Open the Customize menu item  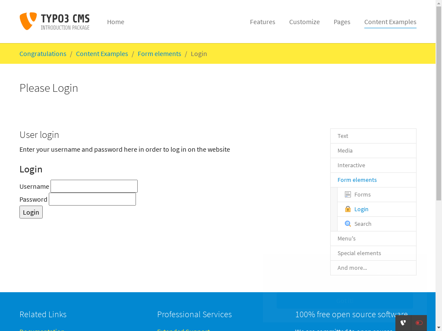pos(304,22)
